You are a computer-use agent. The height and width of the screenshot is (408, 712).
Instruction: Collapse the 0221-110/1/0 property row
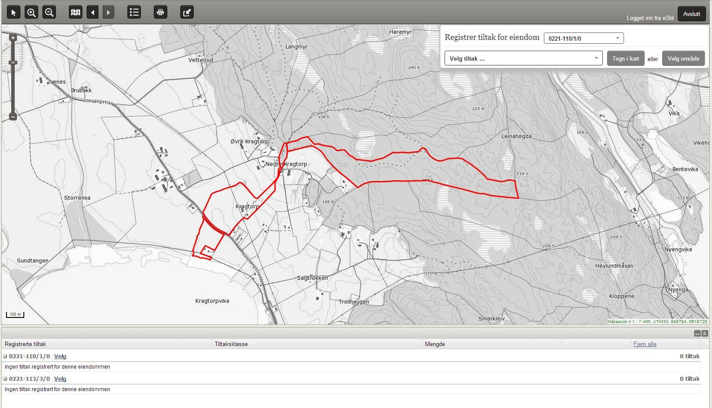click(x=5, y=356)
